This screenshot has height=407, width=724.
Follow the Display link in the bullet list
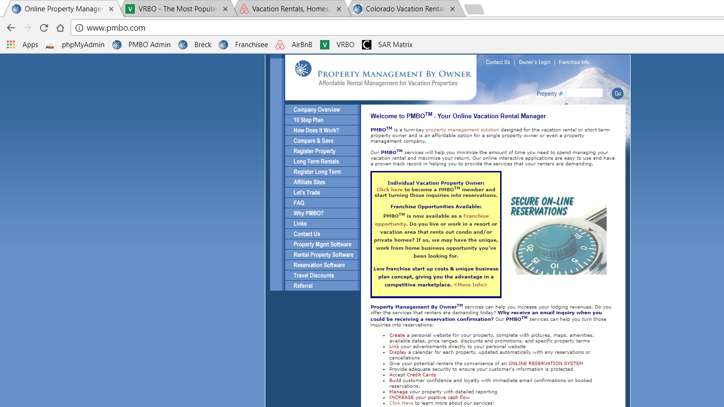pyautogui.click(x=398, y=352)
